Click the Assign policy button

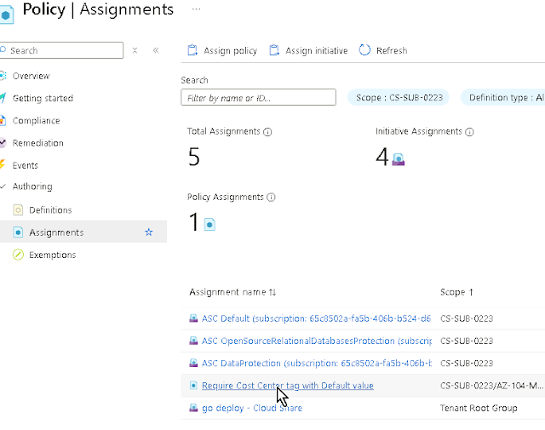point(222,51)
